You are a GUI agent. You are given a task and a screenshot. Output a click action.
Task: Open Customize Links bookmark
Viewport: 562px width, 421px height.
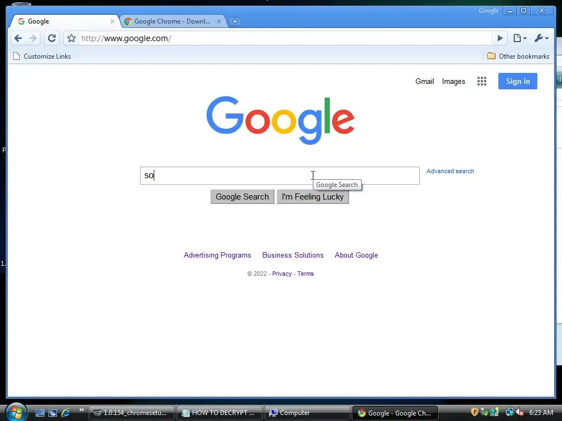(42, 56)
